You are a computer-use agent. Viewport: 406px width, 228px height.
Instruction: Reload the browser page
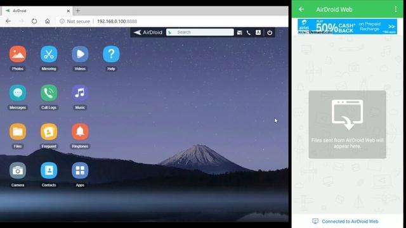click(34, 21)
